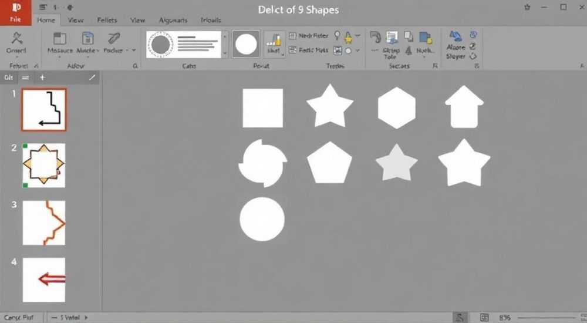Collapse the ribbon with the caret
587x323 pixels.
click(582, 66)
